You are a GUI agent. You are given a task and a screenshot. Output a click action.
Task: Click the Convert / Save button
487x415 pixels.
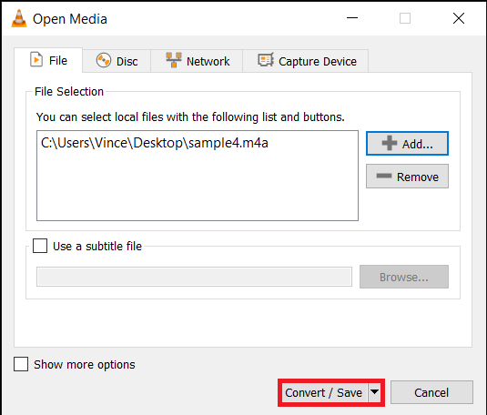coord(325,392)
